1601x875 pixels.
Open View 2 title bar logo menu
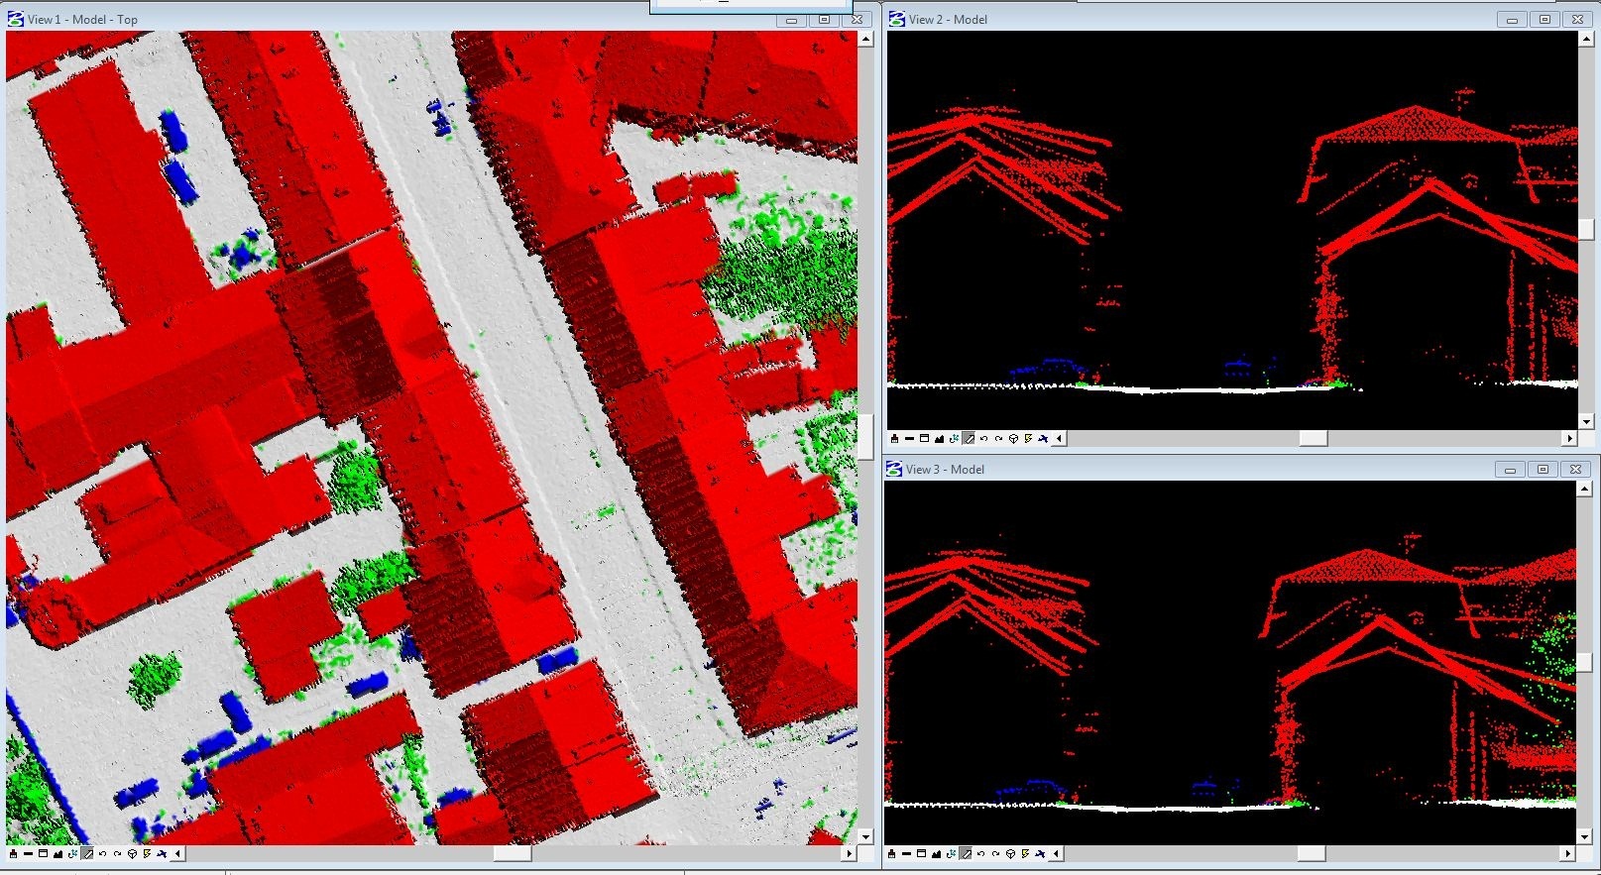click(x=896, y=19)
